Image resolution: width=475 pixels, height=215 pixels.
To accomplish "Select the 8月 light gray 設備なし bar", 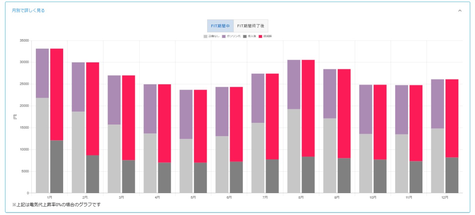I will [x=294, y=151].
